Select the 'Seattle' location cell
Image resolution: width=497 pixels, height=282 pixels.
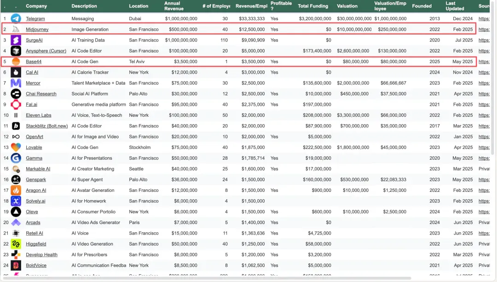[136, 169]
